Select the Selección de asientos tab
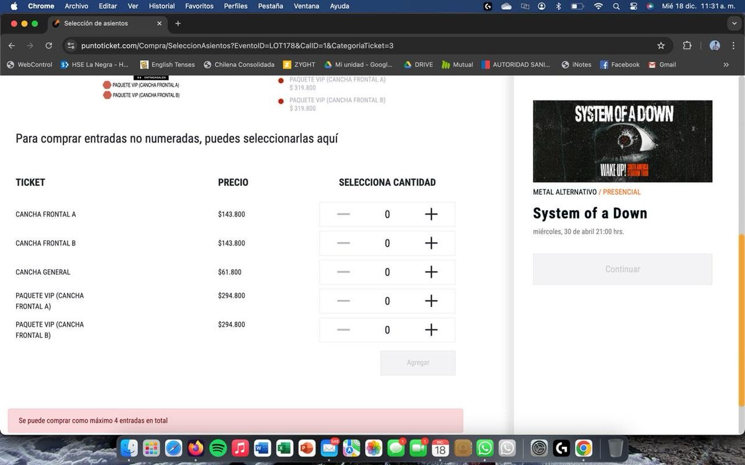Image resolution: width=745 pixels, height=465 pixels. pyautogui.click(x=107, y=24)
